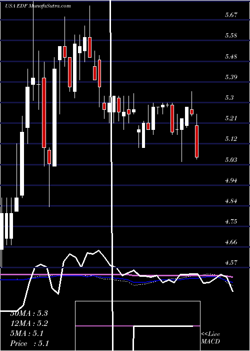Click the Price : 5.1 readout
Viewport: 250px width, 351px height.
click(29, 343)
